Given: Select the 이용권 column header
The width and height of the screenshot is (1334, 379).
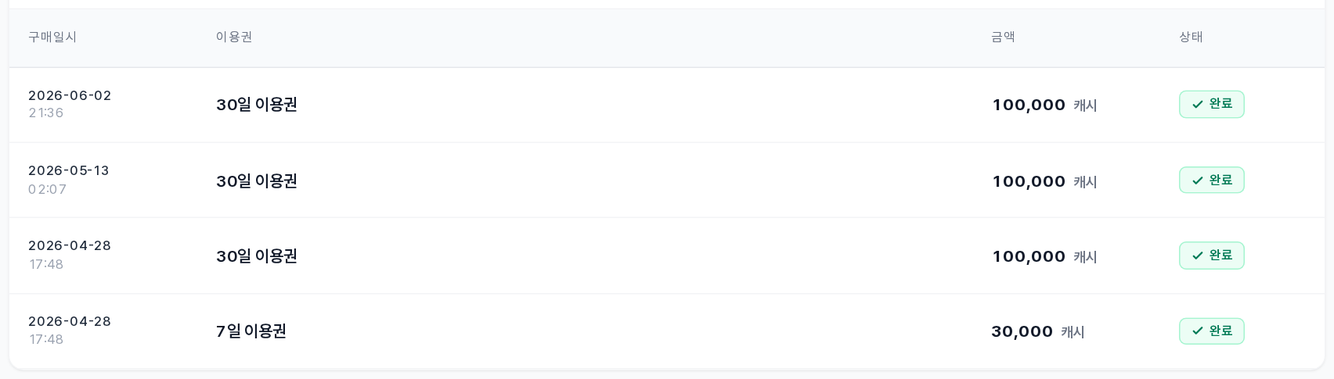Looking at the screenshot, I should click(x=234, y=37).
